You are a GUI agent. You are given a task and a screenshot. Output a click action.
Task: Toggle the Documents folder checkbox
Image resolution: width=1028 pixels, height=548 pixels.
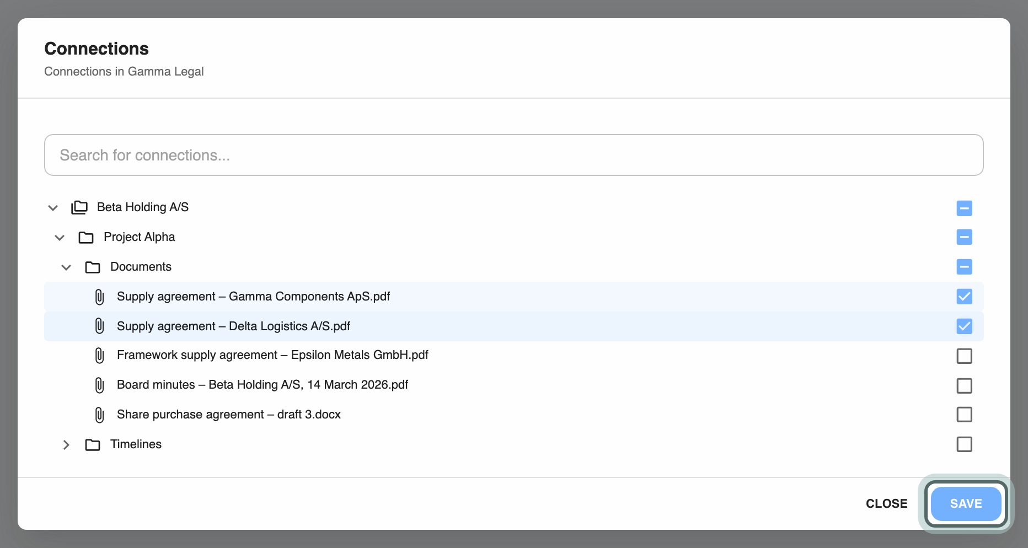click(965, 267)
